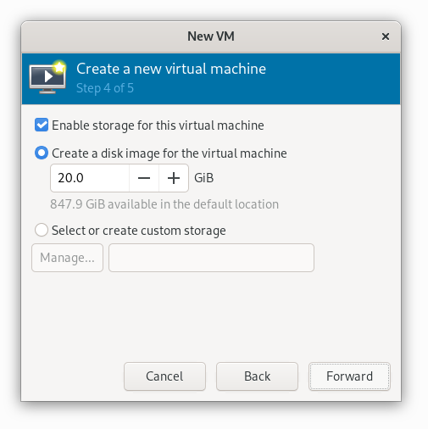Increase disk size with plus button
This screenshot has height=429, width=428.
pyautogui.click(x=174, y=178)
